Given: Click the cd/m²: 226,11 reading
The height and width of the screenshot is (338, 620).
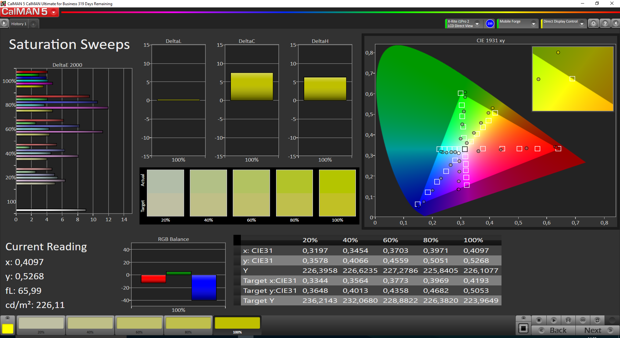Looking at the screenshot, I should (35, 305).
